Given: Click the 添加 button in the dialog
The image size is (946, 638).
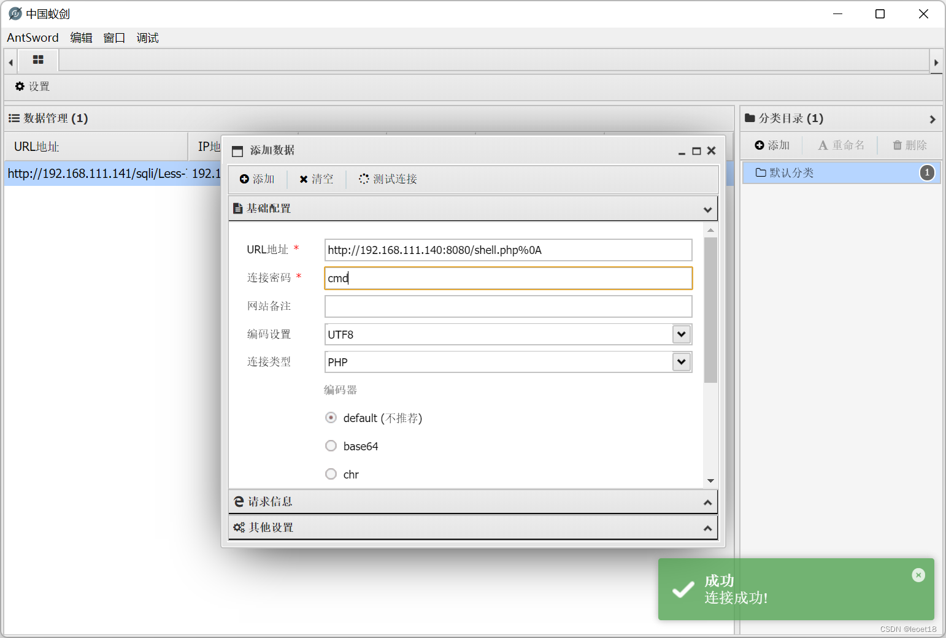Looking at the screenshot, I should click(x=257, y=179).
